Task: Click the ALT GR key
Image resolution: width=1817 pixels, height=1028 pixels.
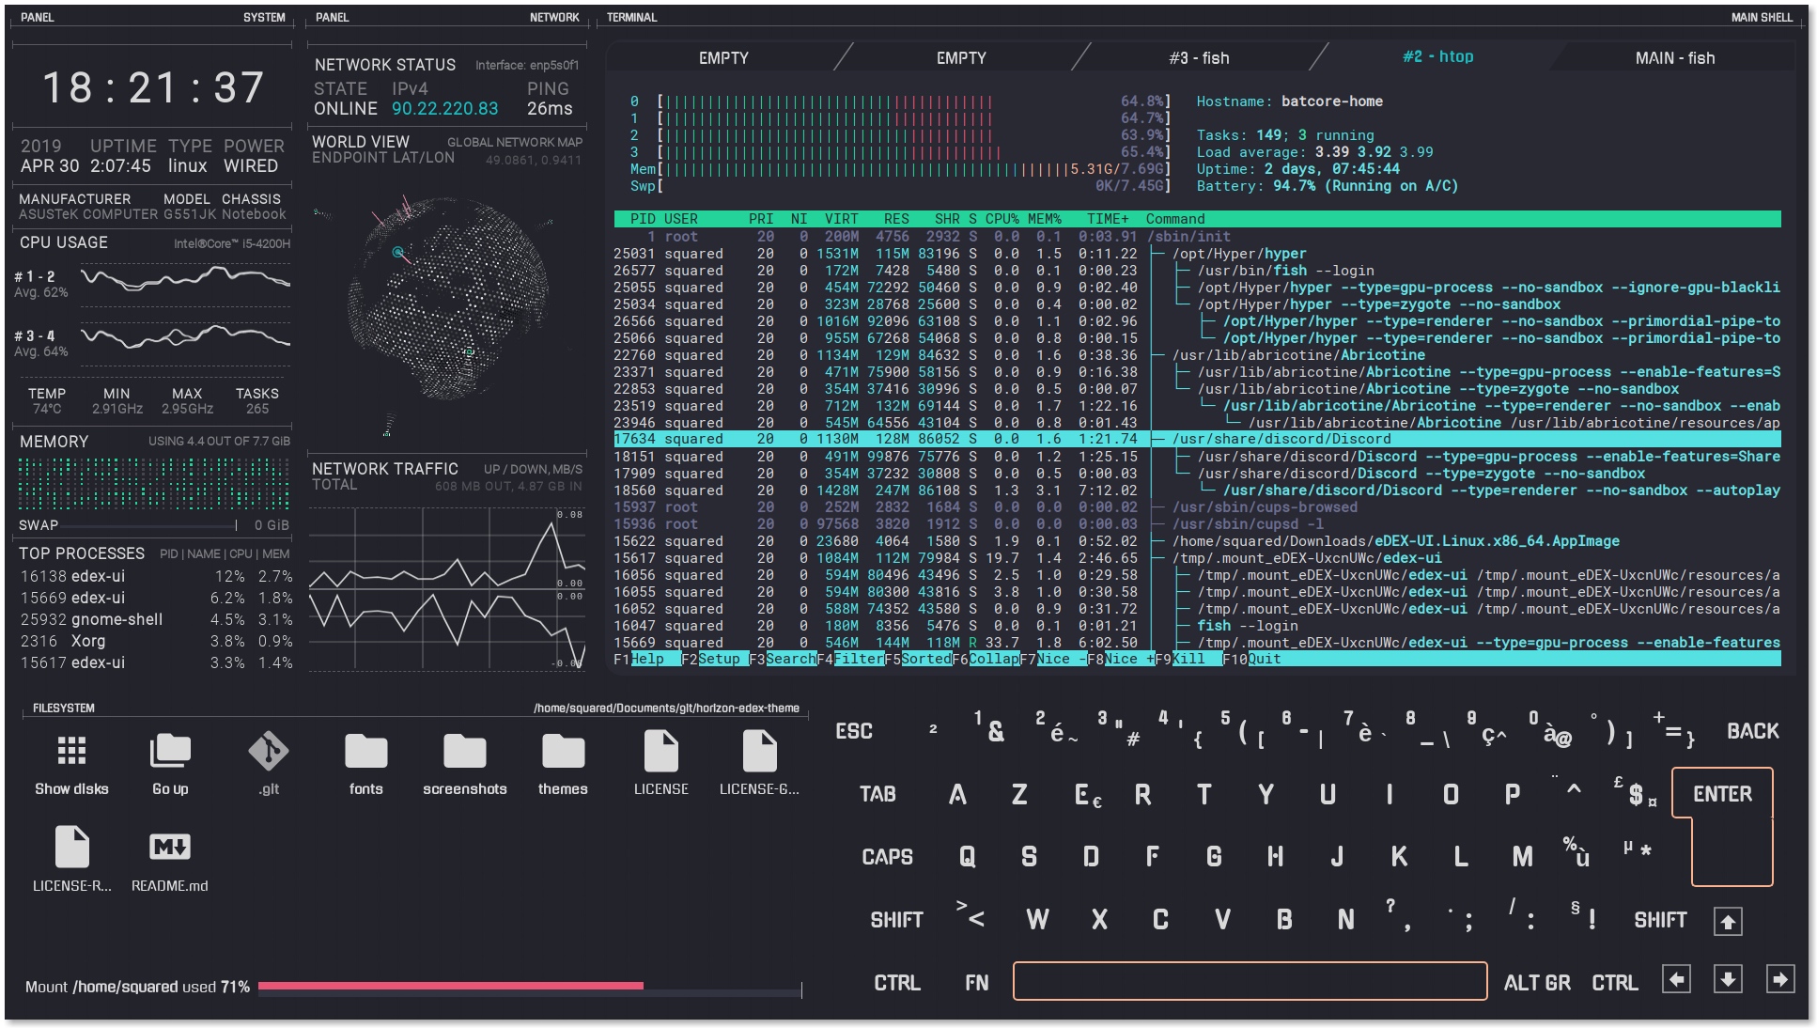Action: click(x=1537, y=983)
